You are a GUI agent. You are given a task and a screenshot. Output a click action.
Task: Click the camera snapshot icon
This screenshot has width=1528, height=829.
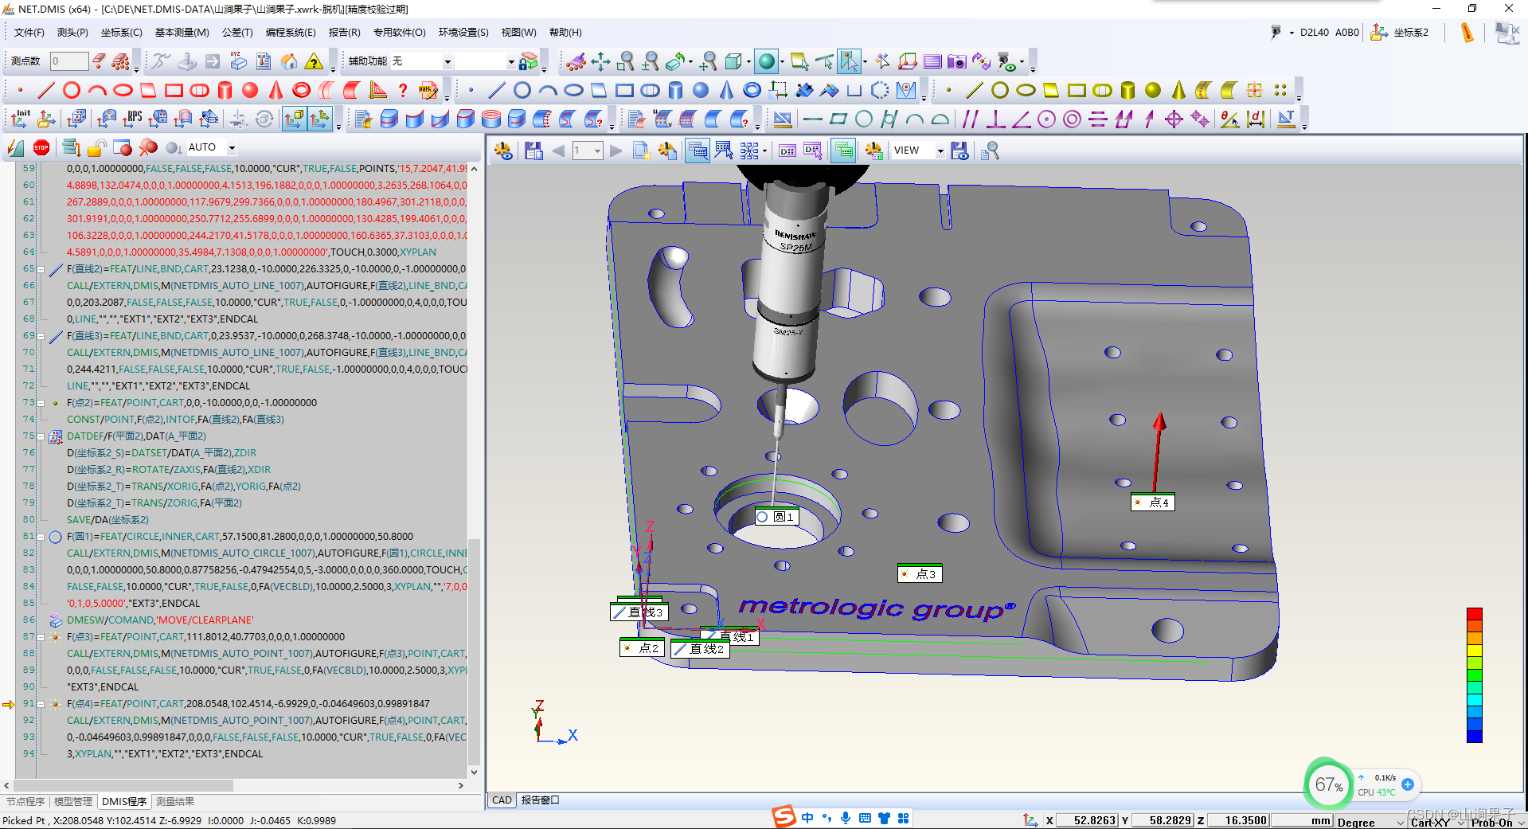957,61
